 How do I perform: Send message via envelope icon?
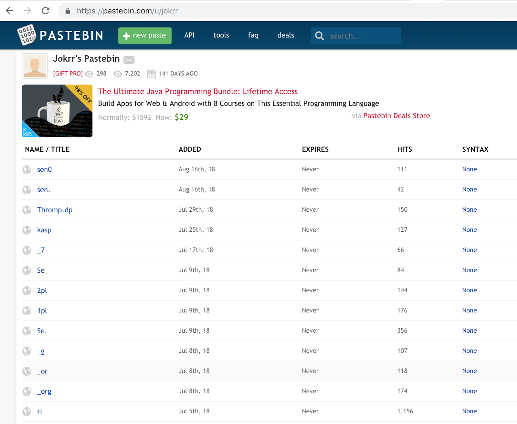(x=129, y=60)
